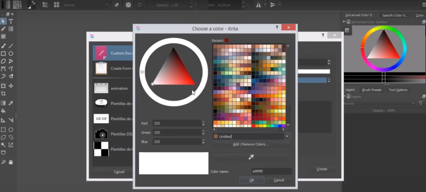Select the Freehand Selection tool
Viewport: 426px width, 192px height.
point(11,137)
